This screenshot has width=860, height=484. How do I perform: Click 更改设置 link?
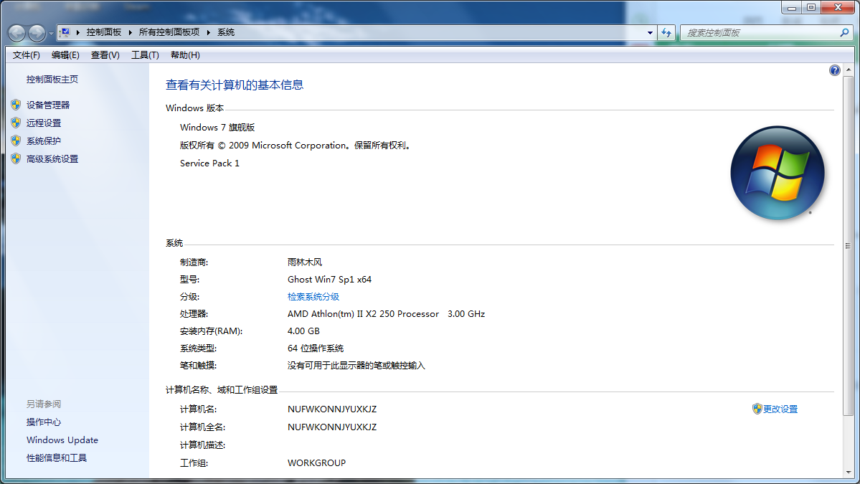tap(780, 409)
